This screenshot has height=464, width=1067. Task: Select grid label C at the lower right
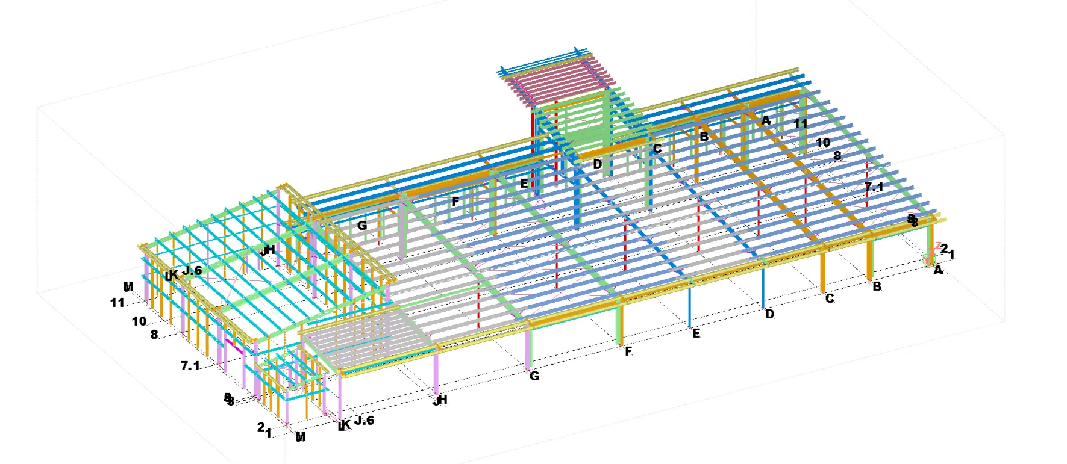pos(830,299)
